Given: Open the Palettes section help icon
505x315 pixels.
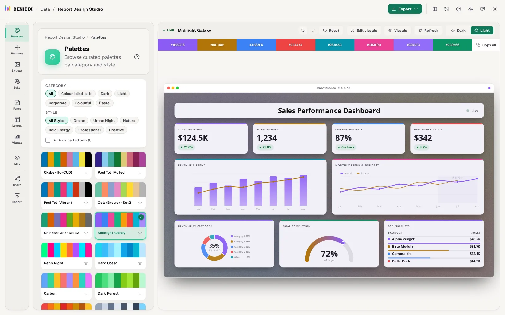Looking at the screenshot, I should pos(137,57).
